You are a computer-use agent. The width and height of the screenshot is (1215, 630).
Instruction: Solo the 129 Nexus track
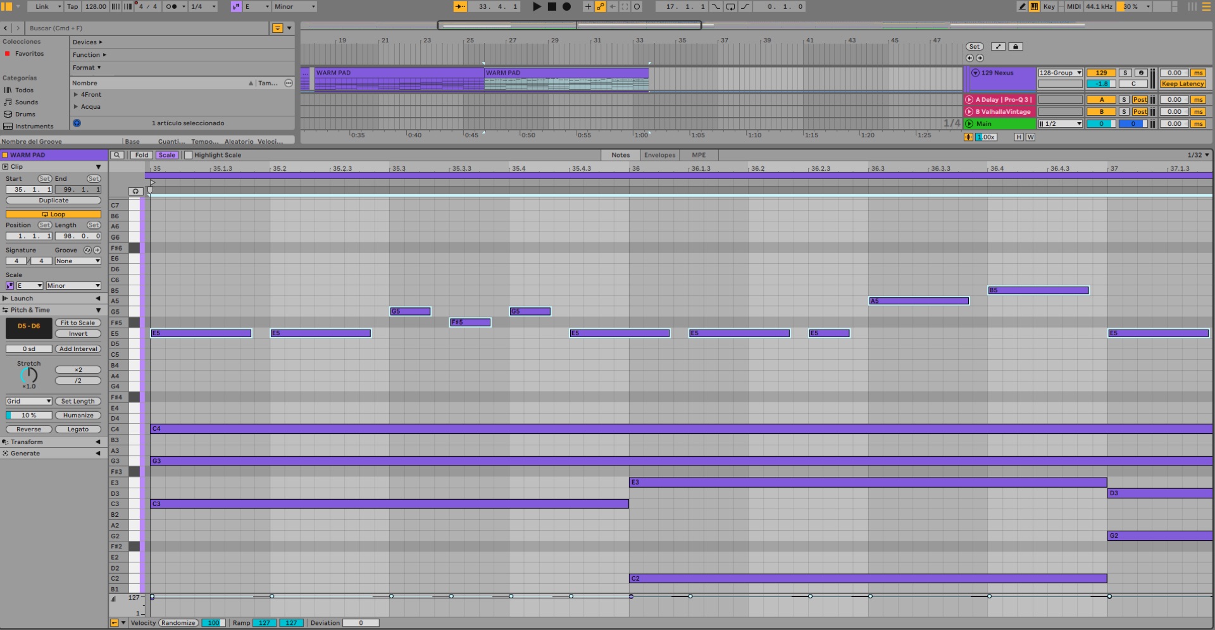[1125, 73]
